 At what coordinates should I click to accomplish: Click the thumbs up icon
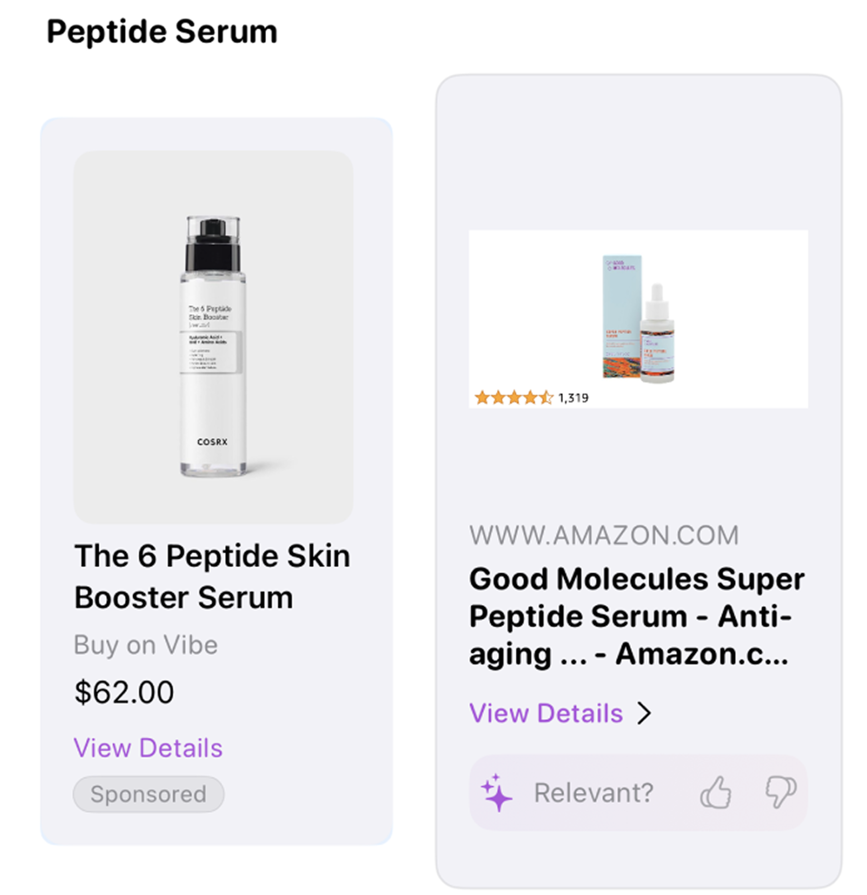coord(715,793)
